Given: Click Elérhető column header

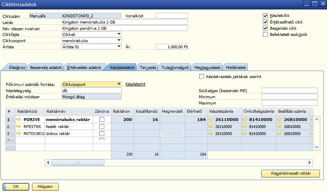Looking at the screenshot, I should [196, 111].
